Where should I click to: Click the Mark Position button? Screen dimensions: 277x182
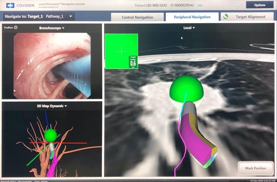[256, 168]
